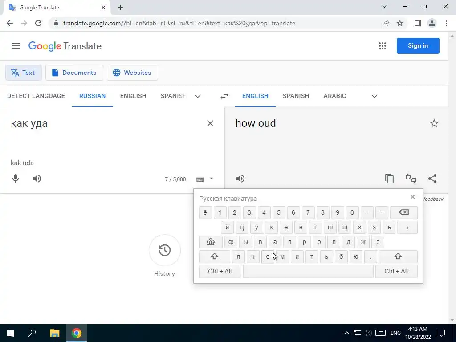
Task: Open volume control in system tray
Action: click(x=368, y=333)
